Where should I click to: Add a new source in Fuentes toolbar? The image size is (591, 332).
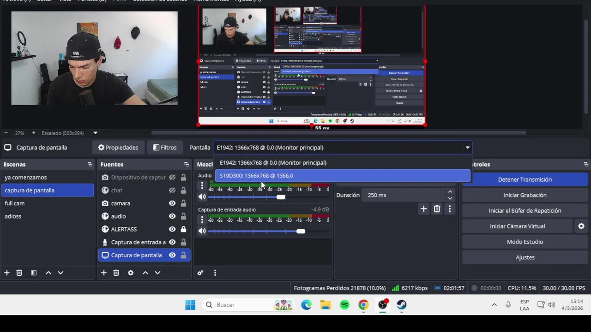point(104,273)
